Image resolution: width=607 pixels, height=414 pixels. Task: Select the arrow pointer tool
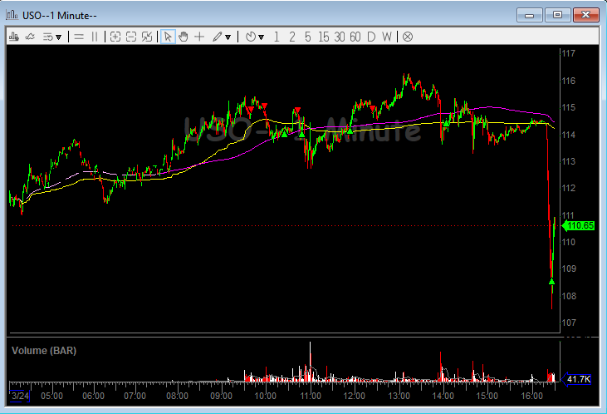pyautogui.click(x=168, y=37)
